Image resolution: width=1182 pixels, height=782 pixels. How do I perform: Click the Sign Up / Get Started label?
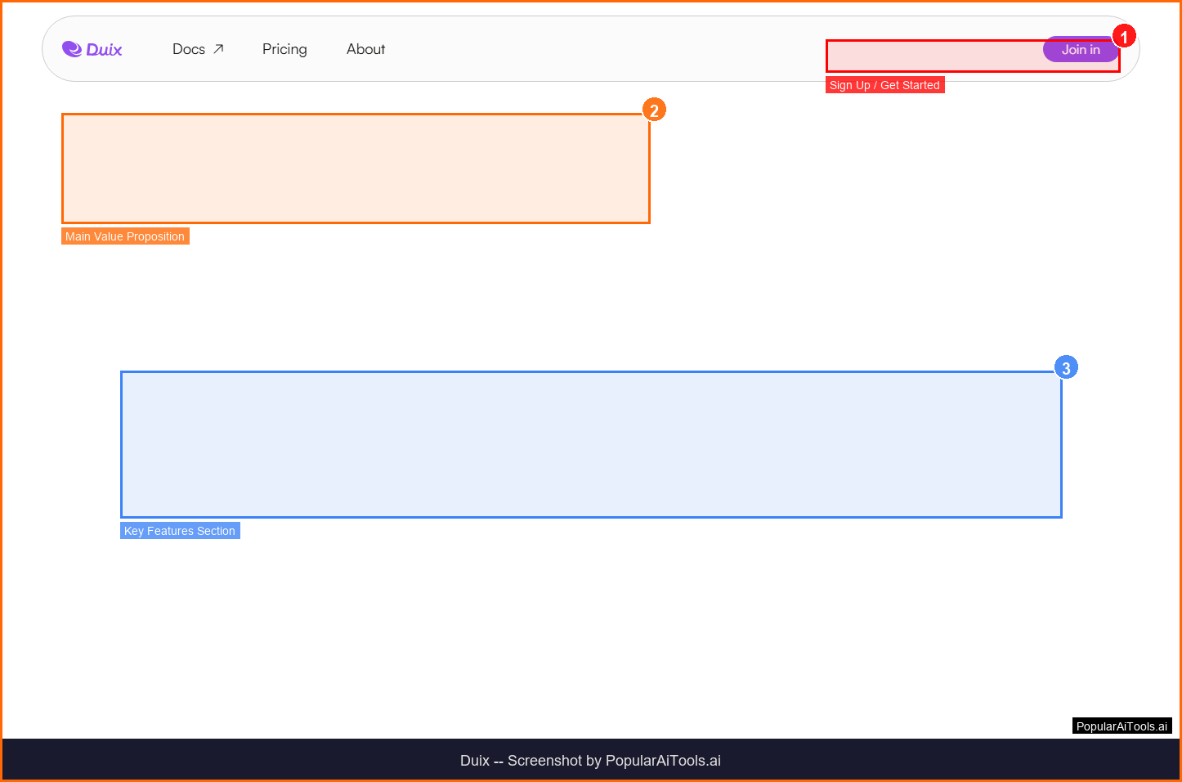tap(884, 85)
